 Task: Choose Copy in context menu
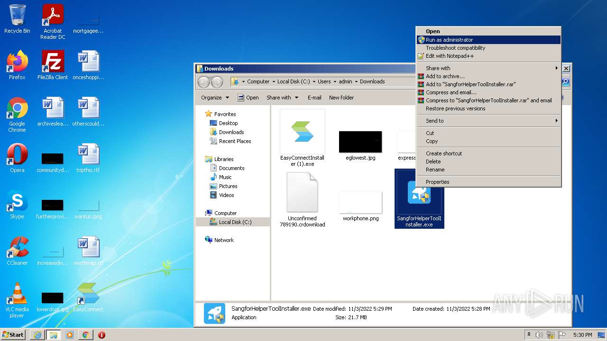pyautogui.click(x=488, y=141)
